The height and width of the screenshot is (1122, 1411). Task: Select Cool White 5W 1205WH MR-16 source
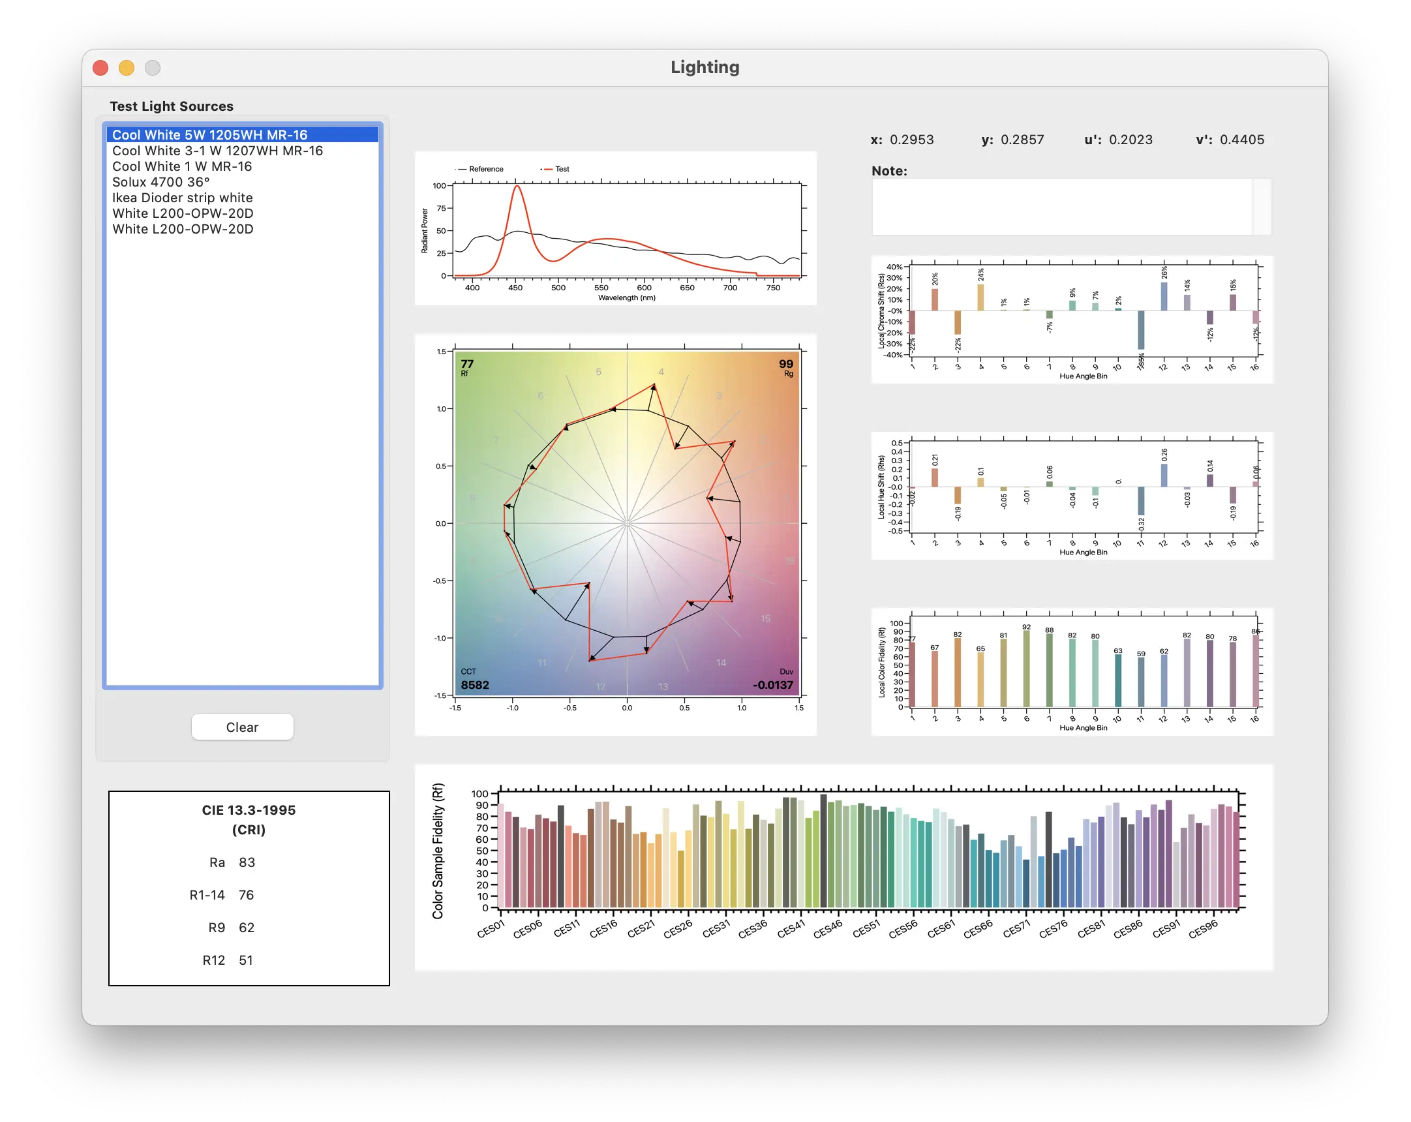pos(209,135)
